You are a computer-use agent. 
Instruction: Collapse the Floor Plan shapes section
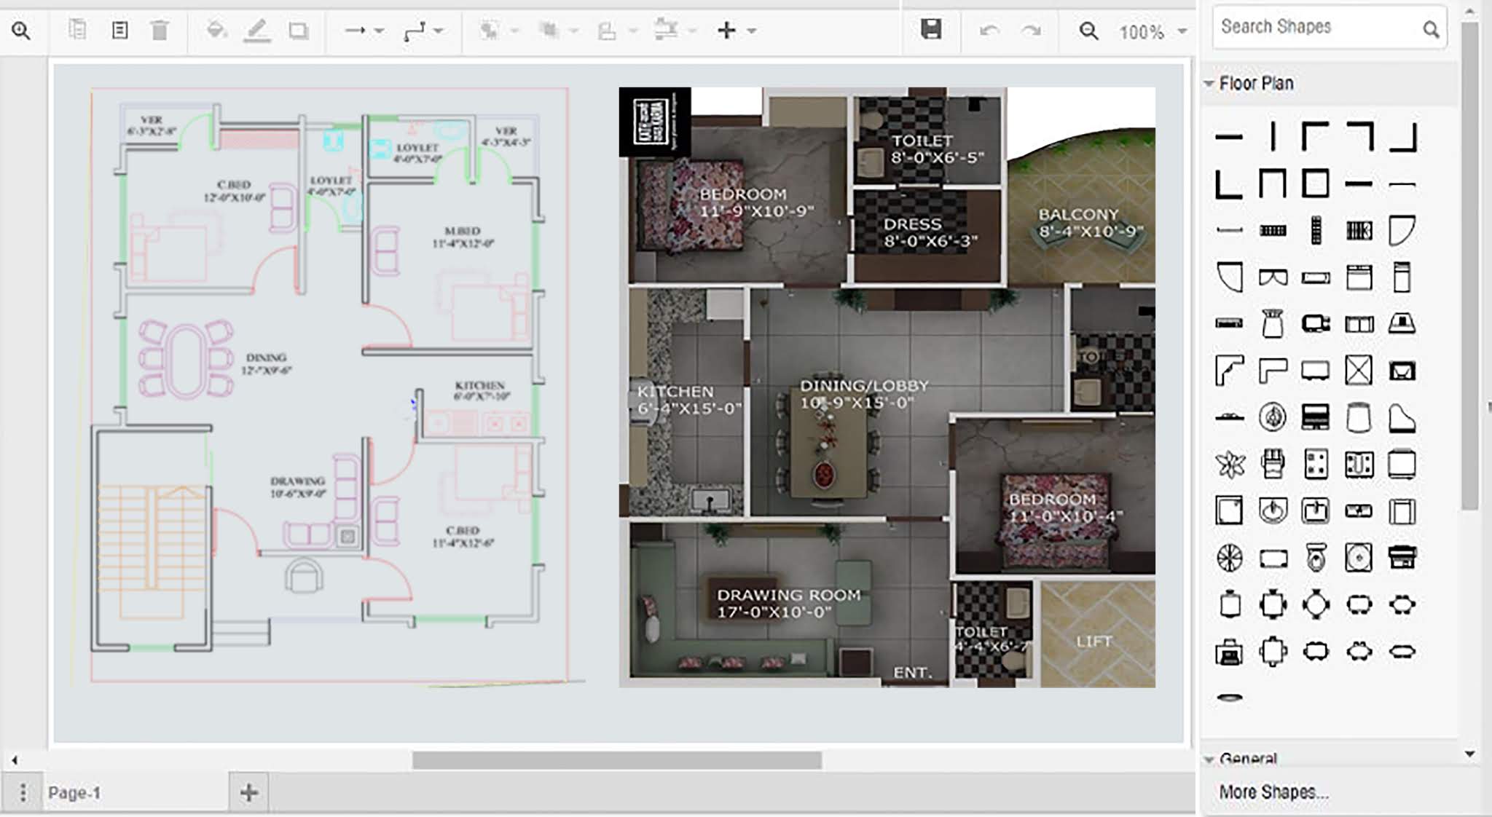pyautogui.click(x=1256, y=84)
